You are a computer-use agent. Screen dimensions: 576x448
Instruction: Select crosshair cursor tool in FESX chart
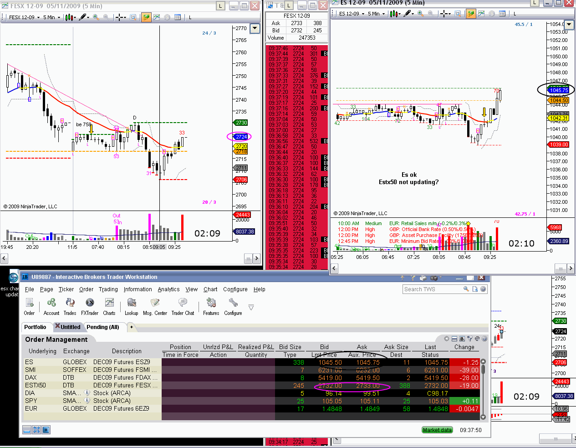(x=121, y=17)
